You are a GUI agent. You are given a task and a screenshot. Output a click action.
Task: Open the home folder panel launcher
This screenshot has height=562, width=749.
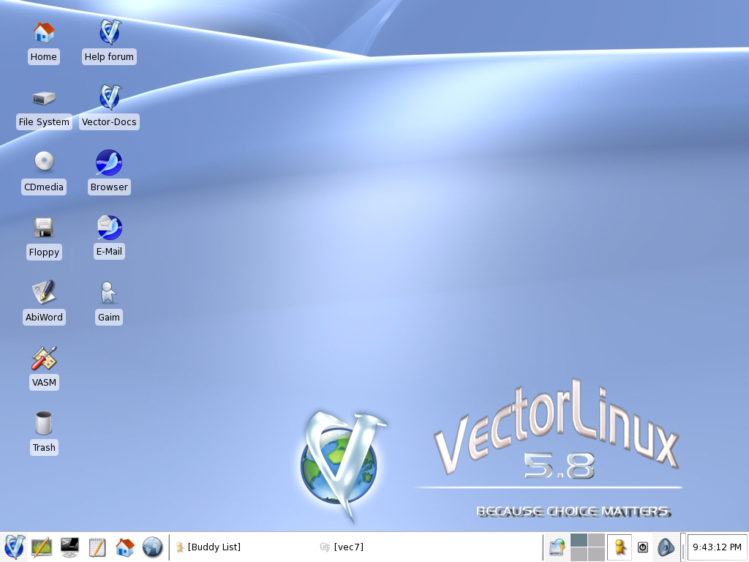tap(124, 547)
